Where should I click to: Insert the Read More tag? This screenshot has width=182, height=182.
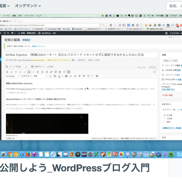(x=60, y=72)
